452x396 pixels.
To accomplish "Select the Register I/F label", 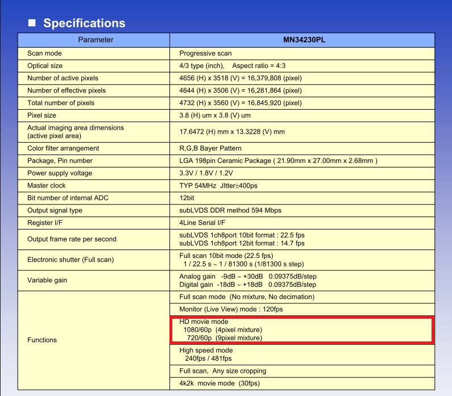I will (x=45, y=223).
